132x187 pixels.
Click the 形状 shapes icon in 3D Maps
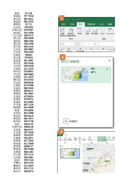[x=94, y=139]
